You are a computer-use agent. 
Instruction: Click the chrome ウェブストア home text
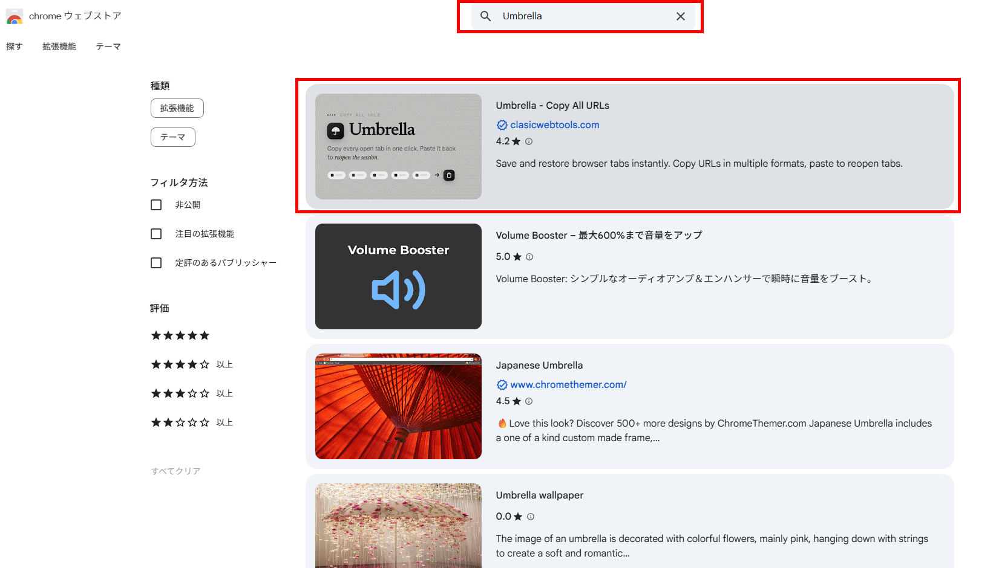[x=75, y=16]
